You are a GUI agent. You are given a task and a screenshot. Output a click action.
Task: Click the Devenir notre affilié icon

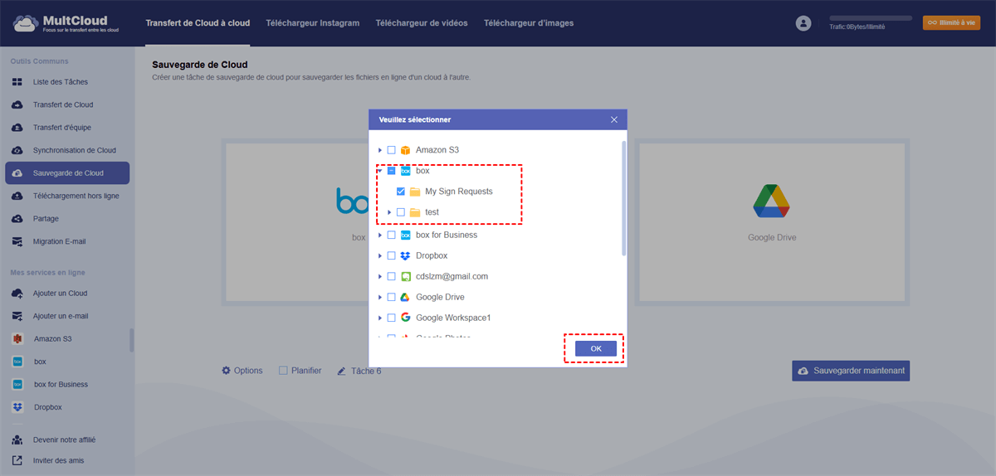pyautogui.click(x=17, y=440)
